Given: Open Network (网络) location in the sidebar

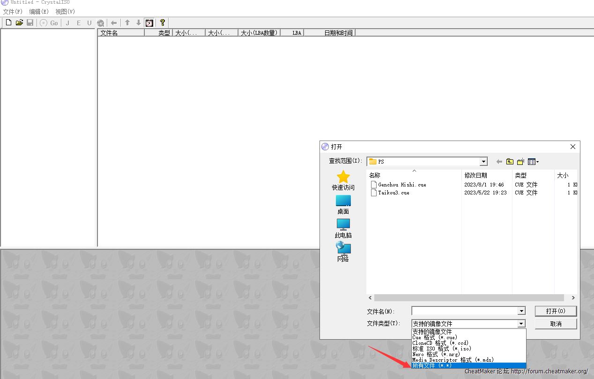Looking at the screenshot, I should click(x=343, y=252).
